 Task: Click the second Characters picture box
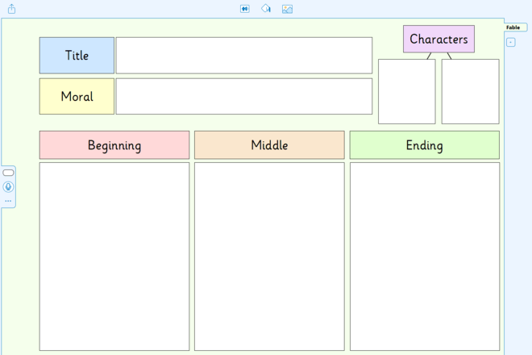(x=470, y=91)
